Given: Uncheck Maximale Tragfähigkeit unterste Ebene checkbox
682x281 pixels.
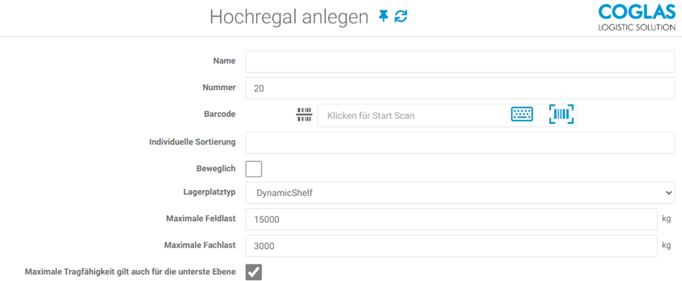Looking at the screenshot, I should tap(254, 272).
